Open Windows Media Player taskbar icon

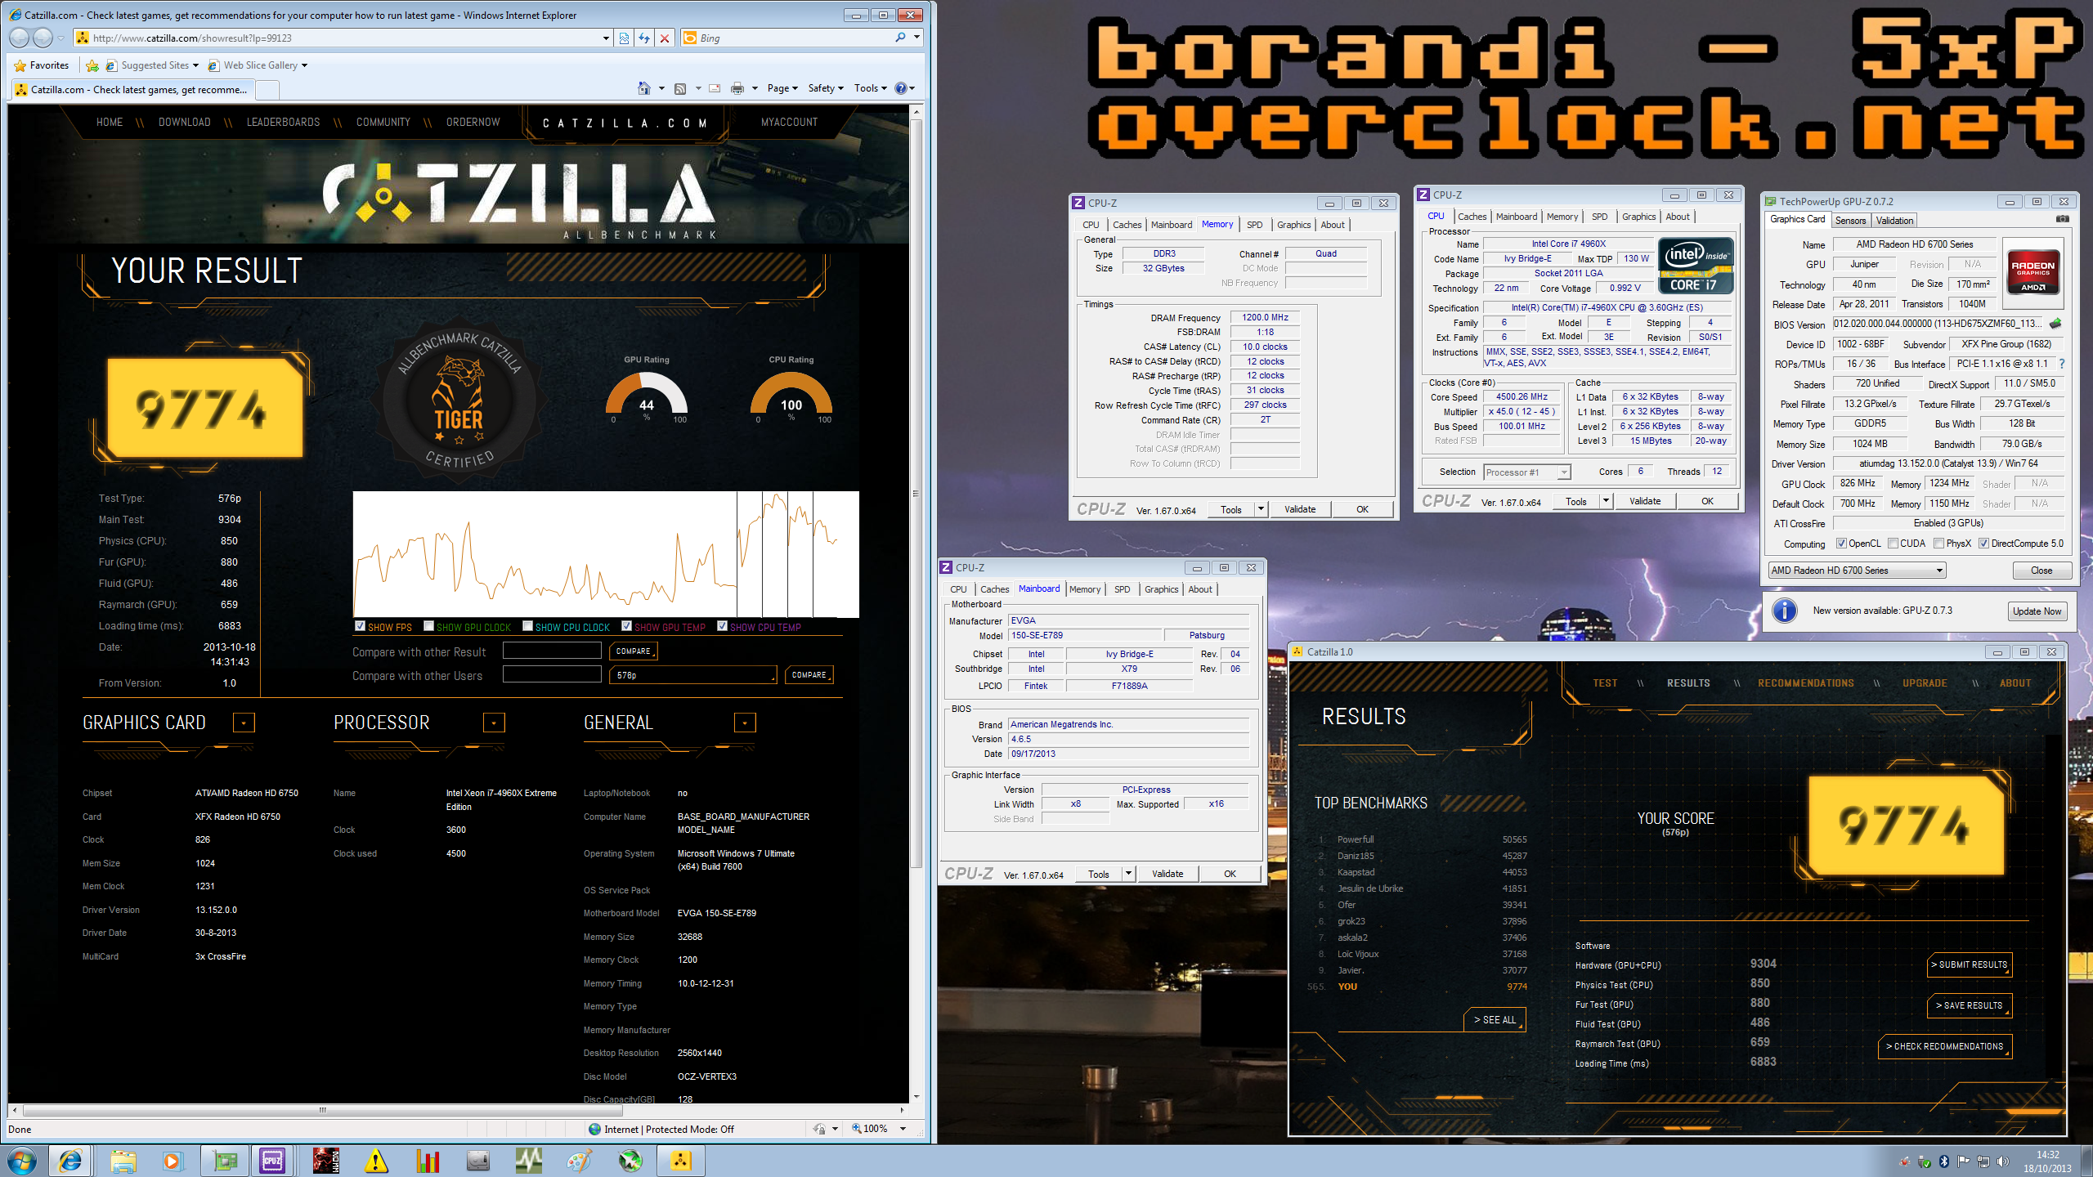click(172, 1161)
